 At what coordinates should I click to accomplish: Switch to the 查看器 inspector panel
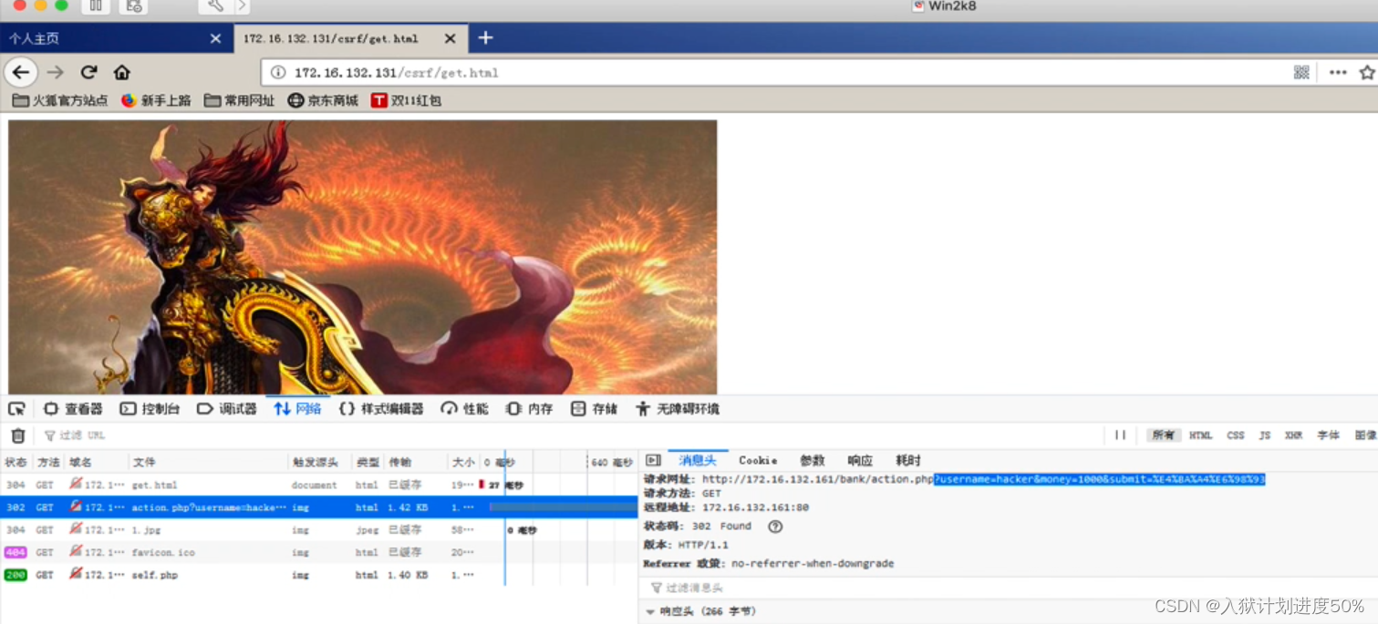coord(74,409)
